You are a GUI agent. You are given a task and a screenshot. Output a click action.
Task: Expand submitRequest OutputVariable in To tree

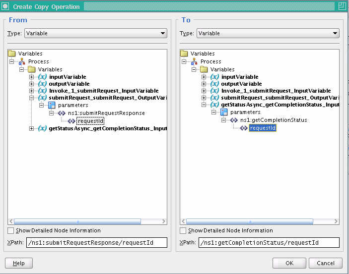point(204,98)
